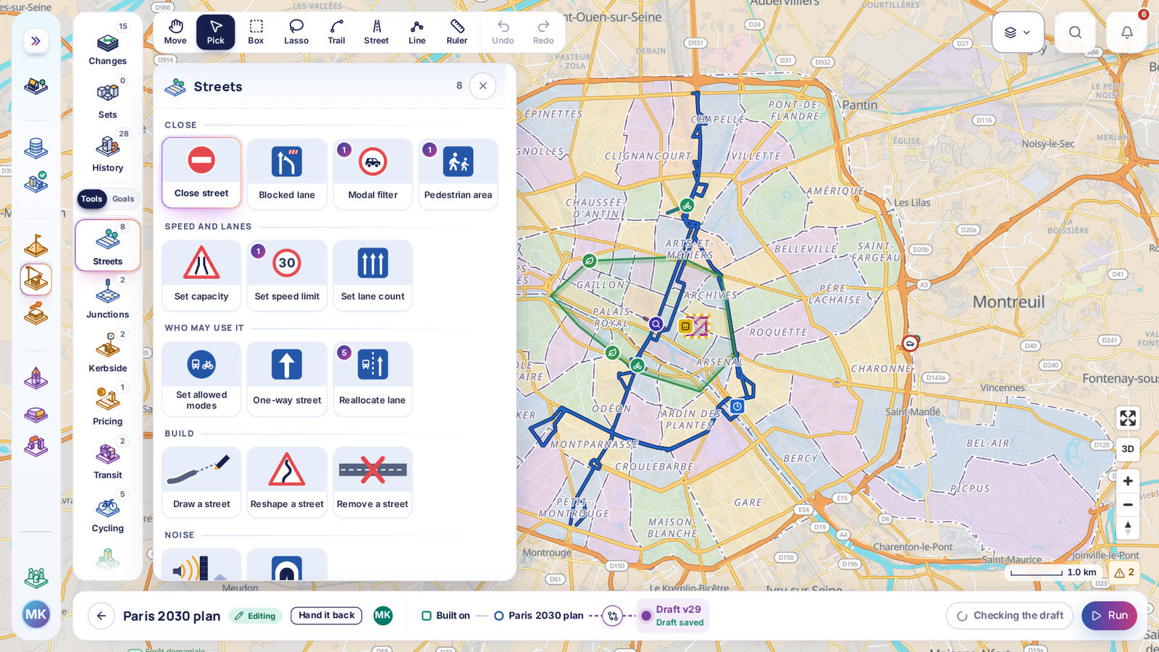Choose the Close street tool
Viewport: 1159px width, 652px height.
click(x=201, y=172)
